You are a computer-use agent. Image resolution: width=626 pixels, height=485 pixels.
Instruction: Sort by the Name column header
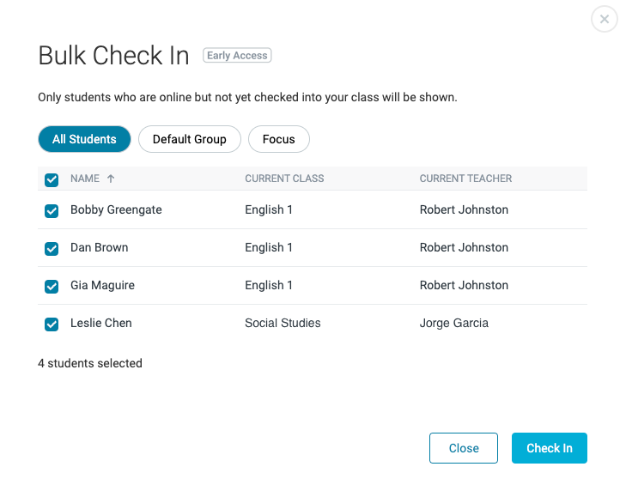click(85, 179)
